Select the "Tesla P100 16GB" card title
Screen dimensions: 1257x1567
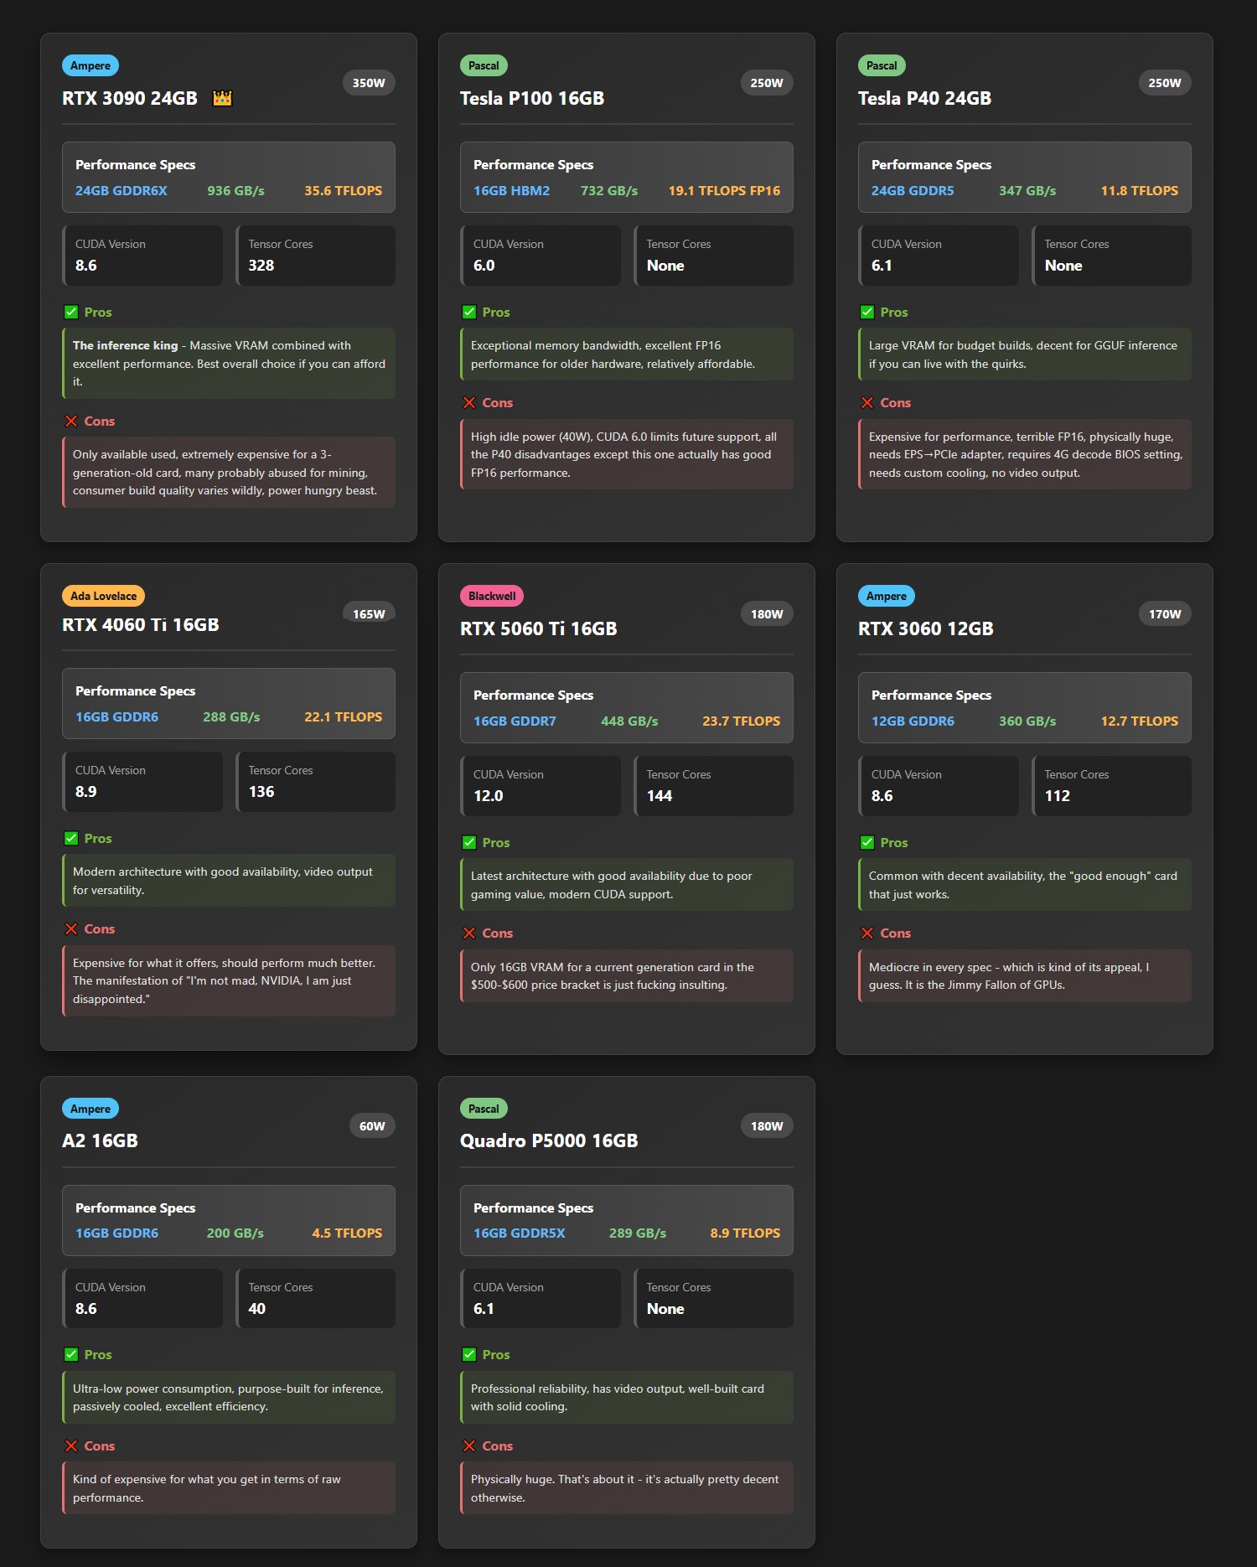tap(532, 98)
